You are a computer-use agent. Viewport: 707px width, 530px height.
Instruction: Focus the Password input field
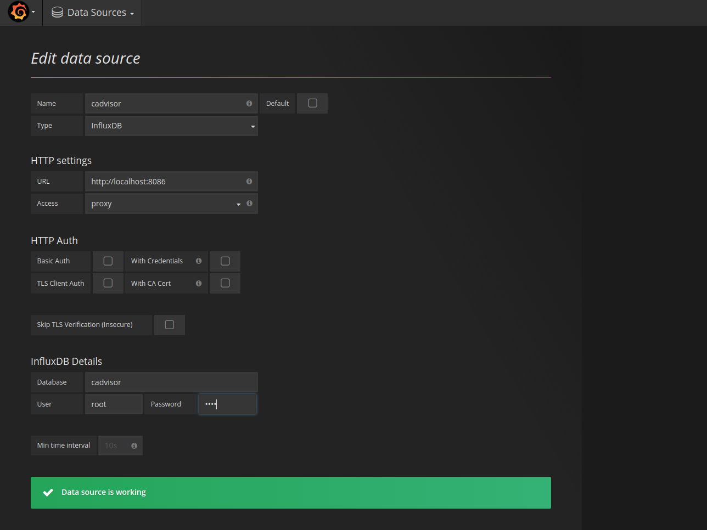coord(227,404)
